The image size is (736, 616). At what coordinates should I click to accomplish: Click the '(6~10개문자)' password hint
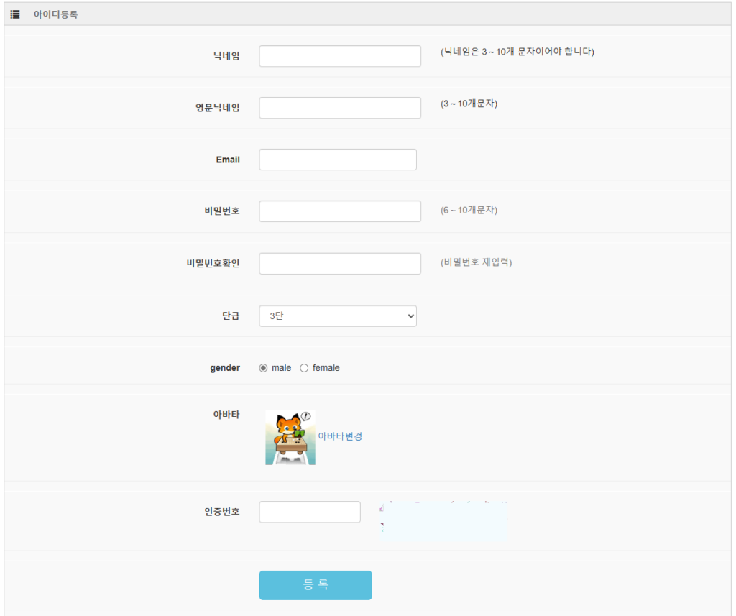pos(469,211)
